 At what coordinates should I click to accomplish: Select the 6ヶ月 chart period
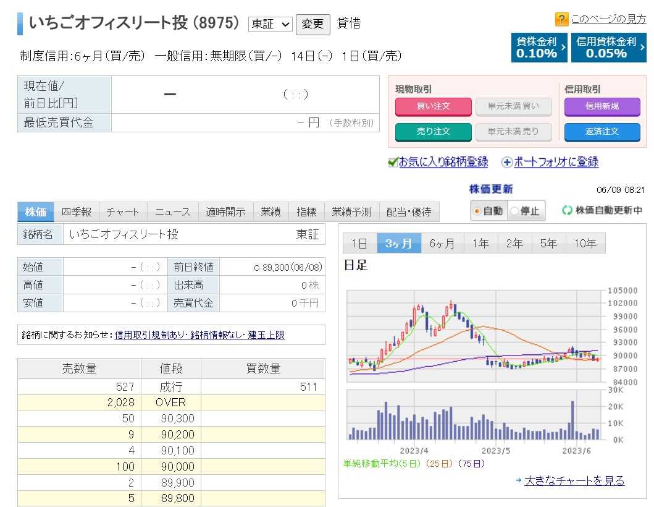click(x=442, y=243)
